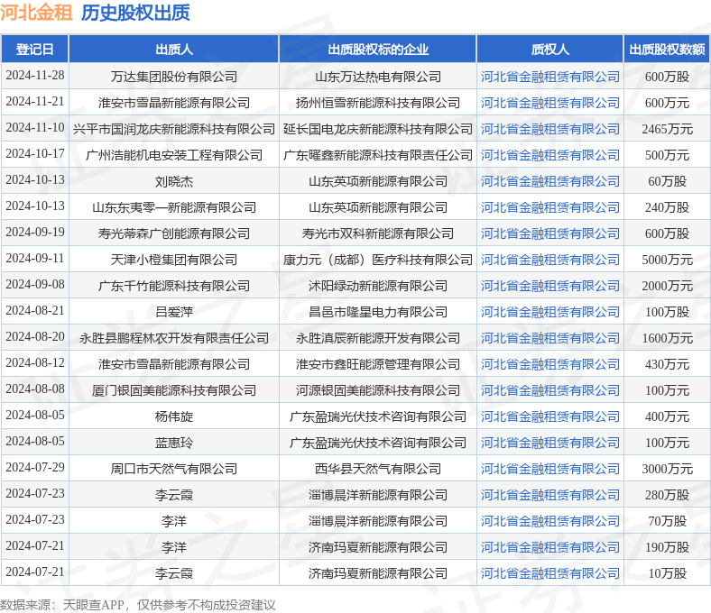Select 康力元（成都）医疗科技有限公司 cell
Viewport: 711px width, 613px height.
378,260
